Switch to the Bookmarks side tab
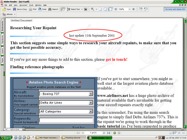Screen dimensions: 187x140 tap(2, 26)
